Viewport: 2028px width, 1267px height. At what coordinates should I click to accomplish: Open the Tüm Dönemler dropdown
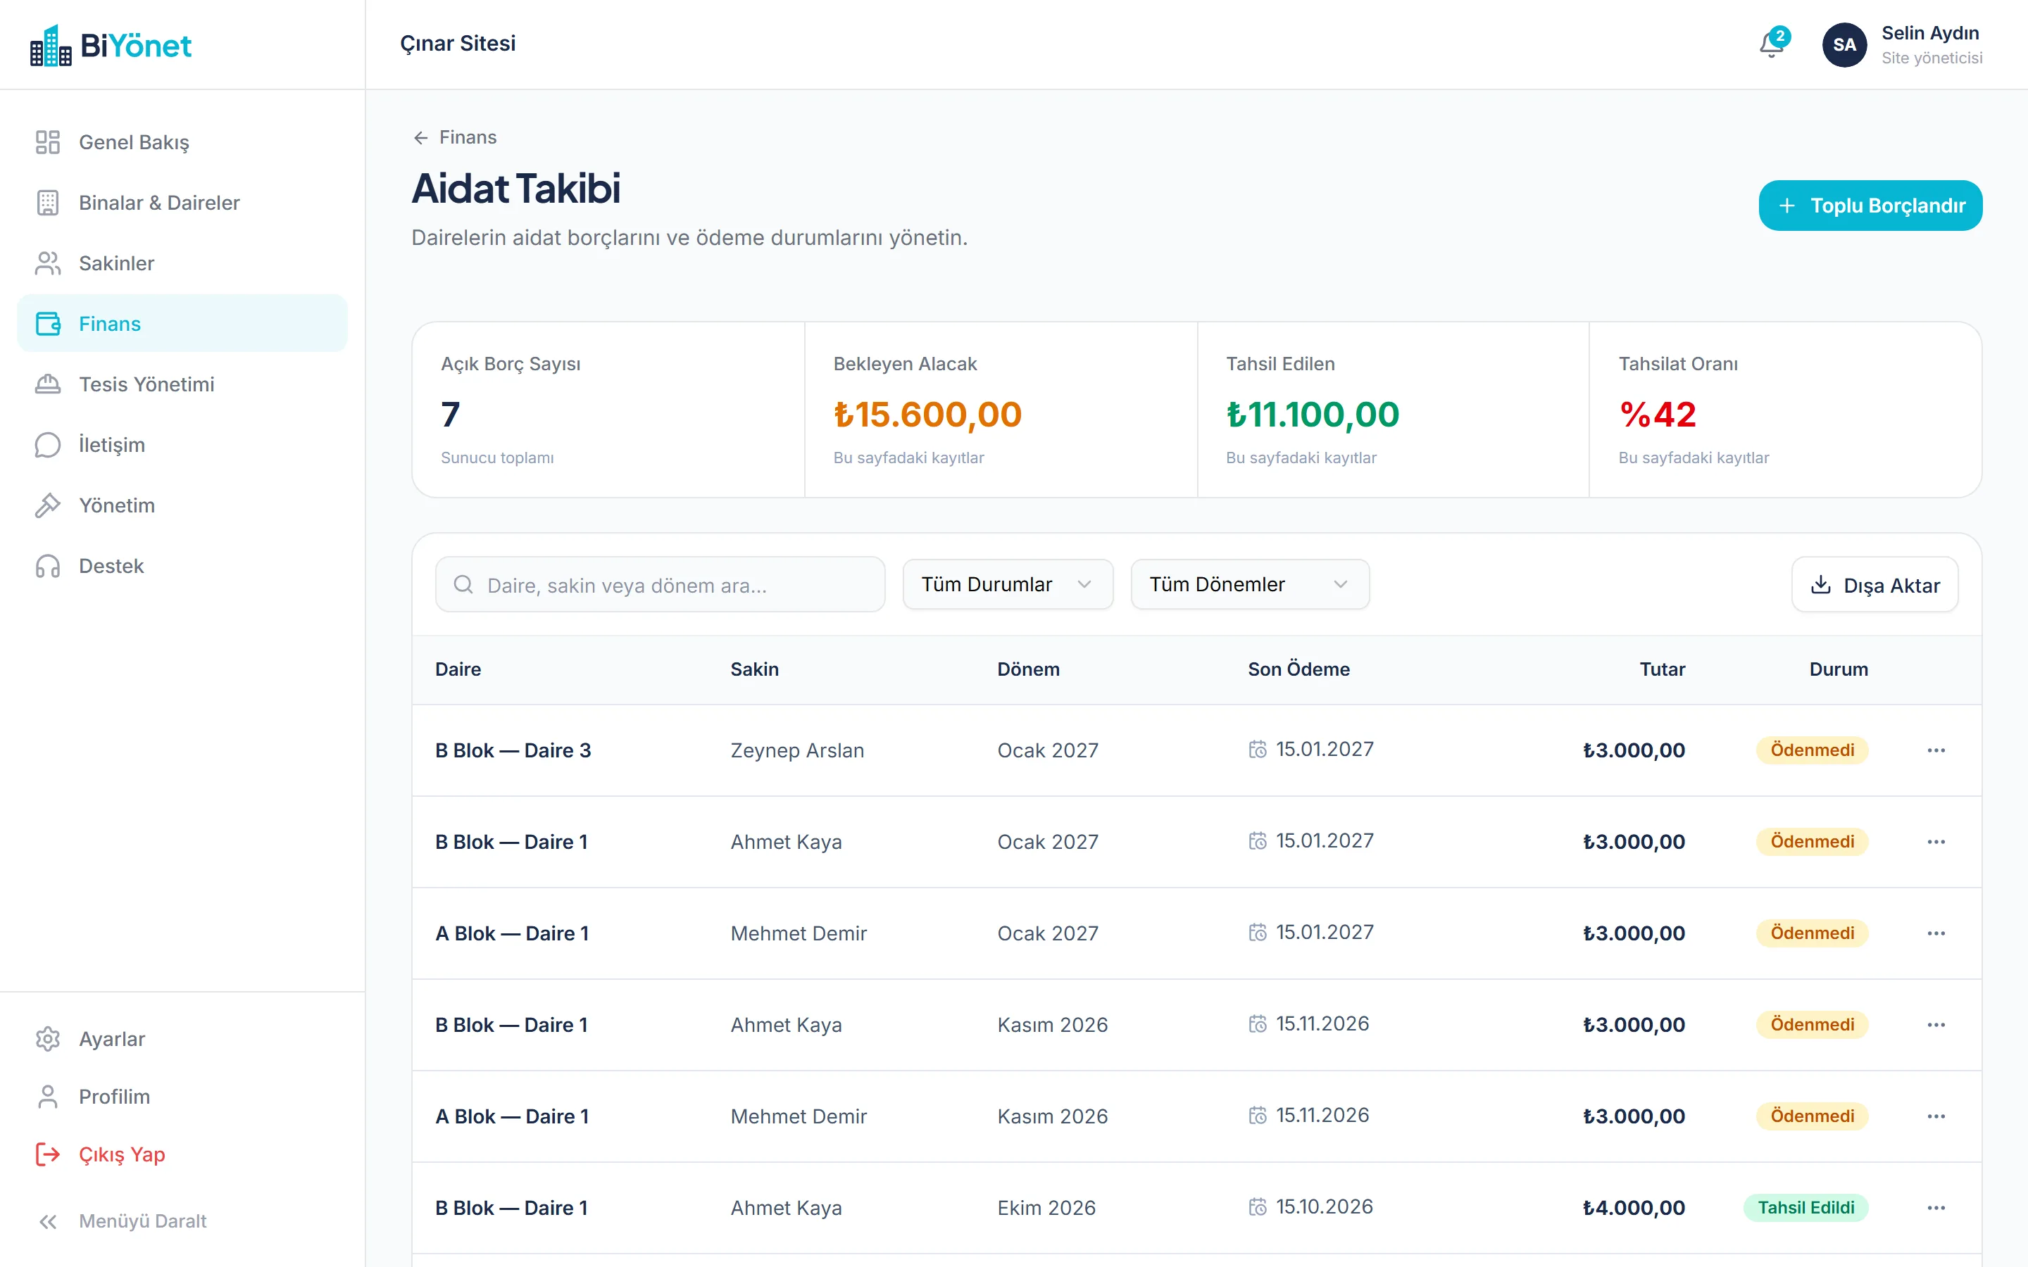click(1249, 584)
